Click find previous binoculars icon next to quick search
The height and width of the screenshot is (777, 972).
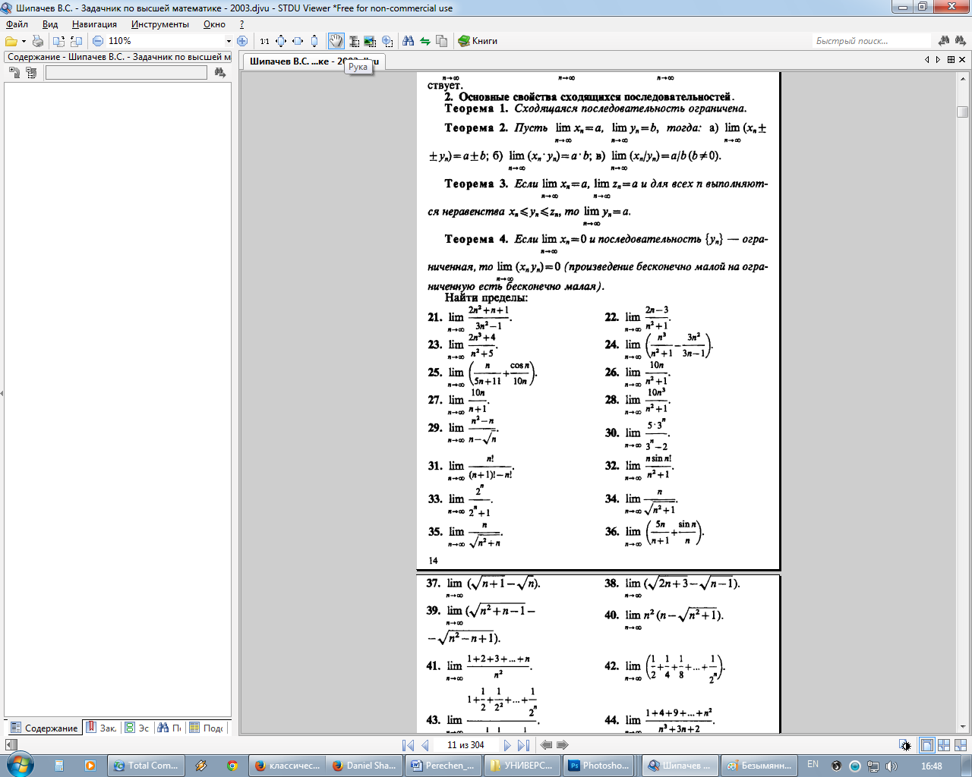coord(944,41)
